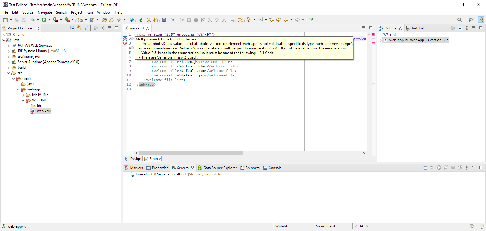Viewport: 486px width, 231px height.
Task: Click the Last Edit Location icon
Action: click(x=272, y=20)
